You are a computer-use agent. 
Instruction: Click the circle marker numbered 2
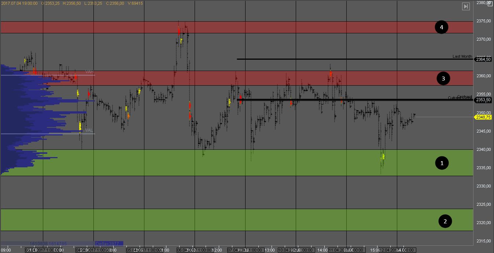[445, 221]
